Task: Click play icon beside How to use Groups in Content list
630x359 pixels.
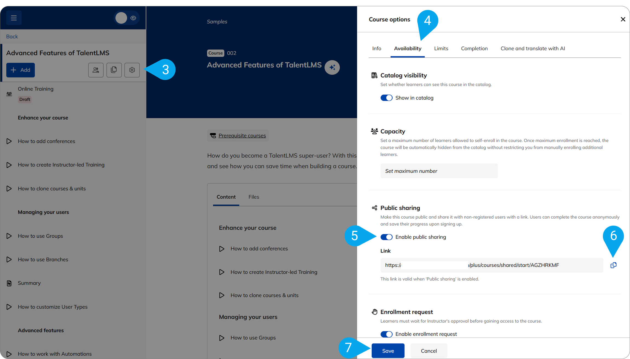Action: [x=222, y=338]
